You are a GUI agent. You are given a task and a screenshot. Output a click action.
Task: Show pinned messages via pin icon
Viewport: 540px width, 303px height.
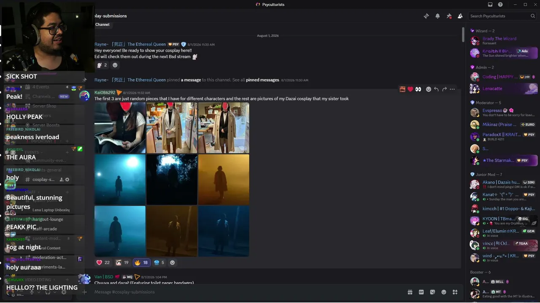pos(449,16)
